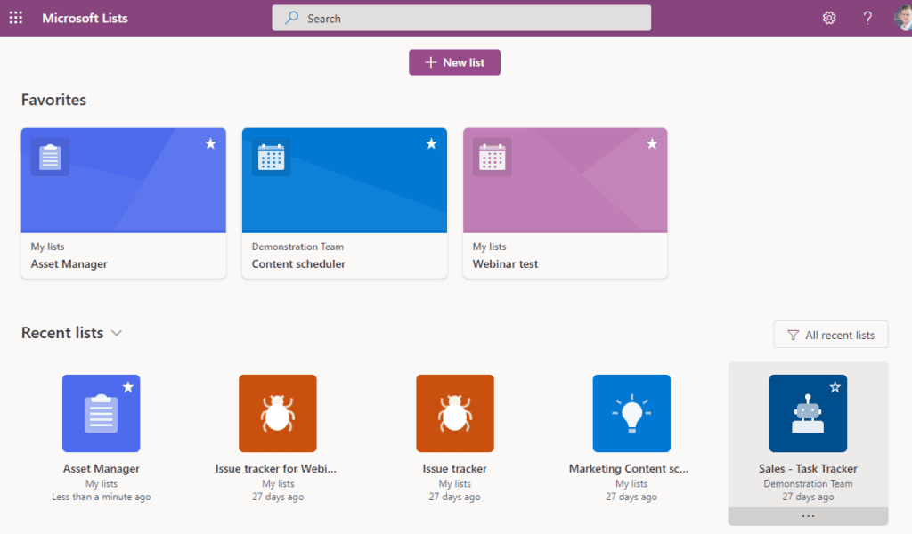
Task: Click Demonstration Team under Sales - Task Tracker
Action: pyautogui.click(x=808, y=483)
